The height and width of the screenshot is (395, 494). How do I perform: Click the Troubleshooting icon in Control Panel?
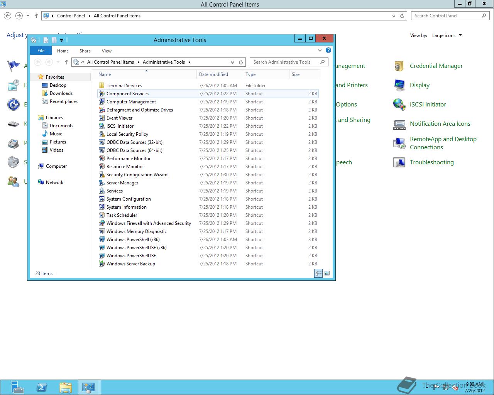pos(399,162)
